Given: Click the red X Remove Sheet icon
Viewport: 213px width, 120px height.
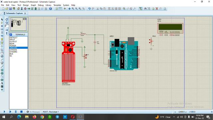Looking at the screenshot, I should pyautogui.click(x=157, y=9).
